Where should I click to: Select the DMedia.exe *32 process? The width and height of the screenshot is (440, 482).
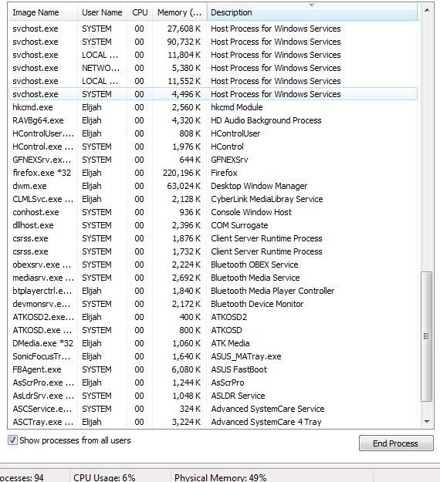(213, 343)
